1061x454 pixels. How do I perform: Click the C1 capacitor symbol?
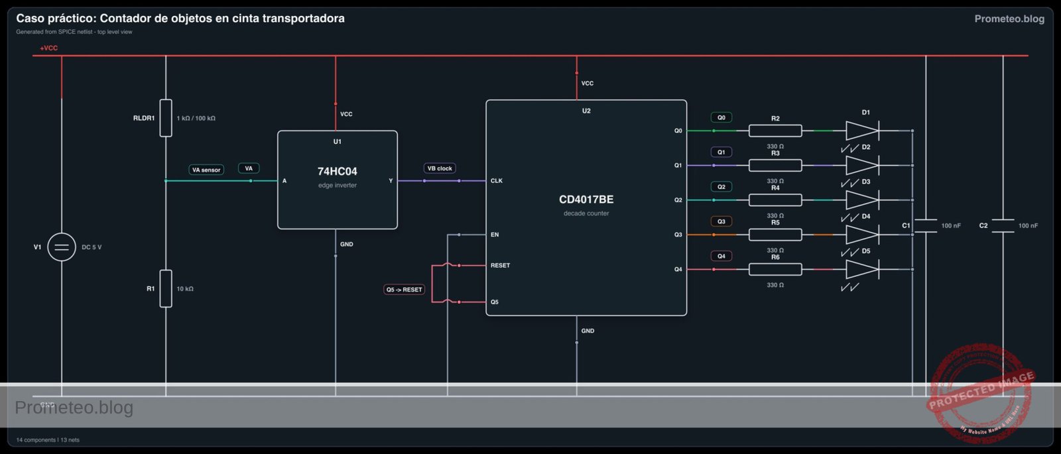926,226
